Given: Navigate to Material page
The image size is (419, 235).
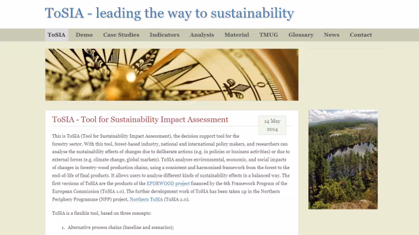Looking at the screenshot, I should (236, 35).
